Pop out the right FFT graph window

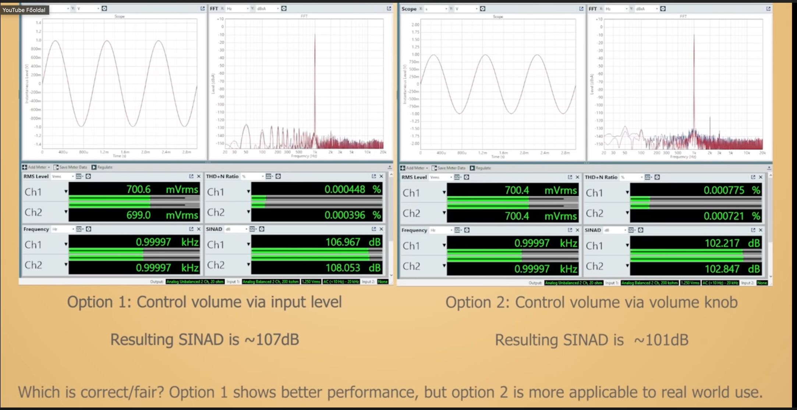(768, 8)
